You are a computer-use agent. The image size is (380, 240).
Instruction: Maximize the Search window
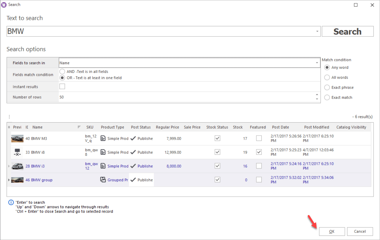[356, 5]
